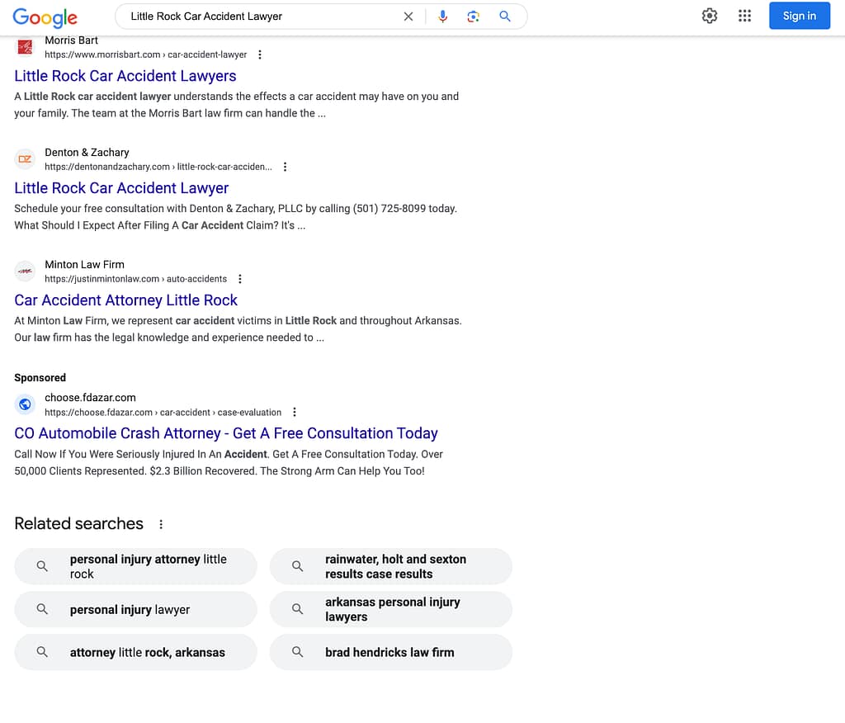Click the Sign in button
Screen dimensions: 845x723
pos(799,16)
